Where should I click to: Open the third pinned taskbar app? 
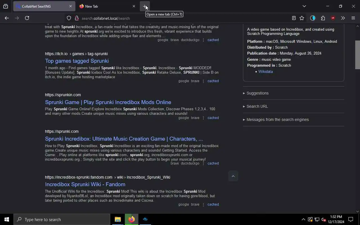[145, 219]
